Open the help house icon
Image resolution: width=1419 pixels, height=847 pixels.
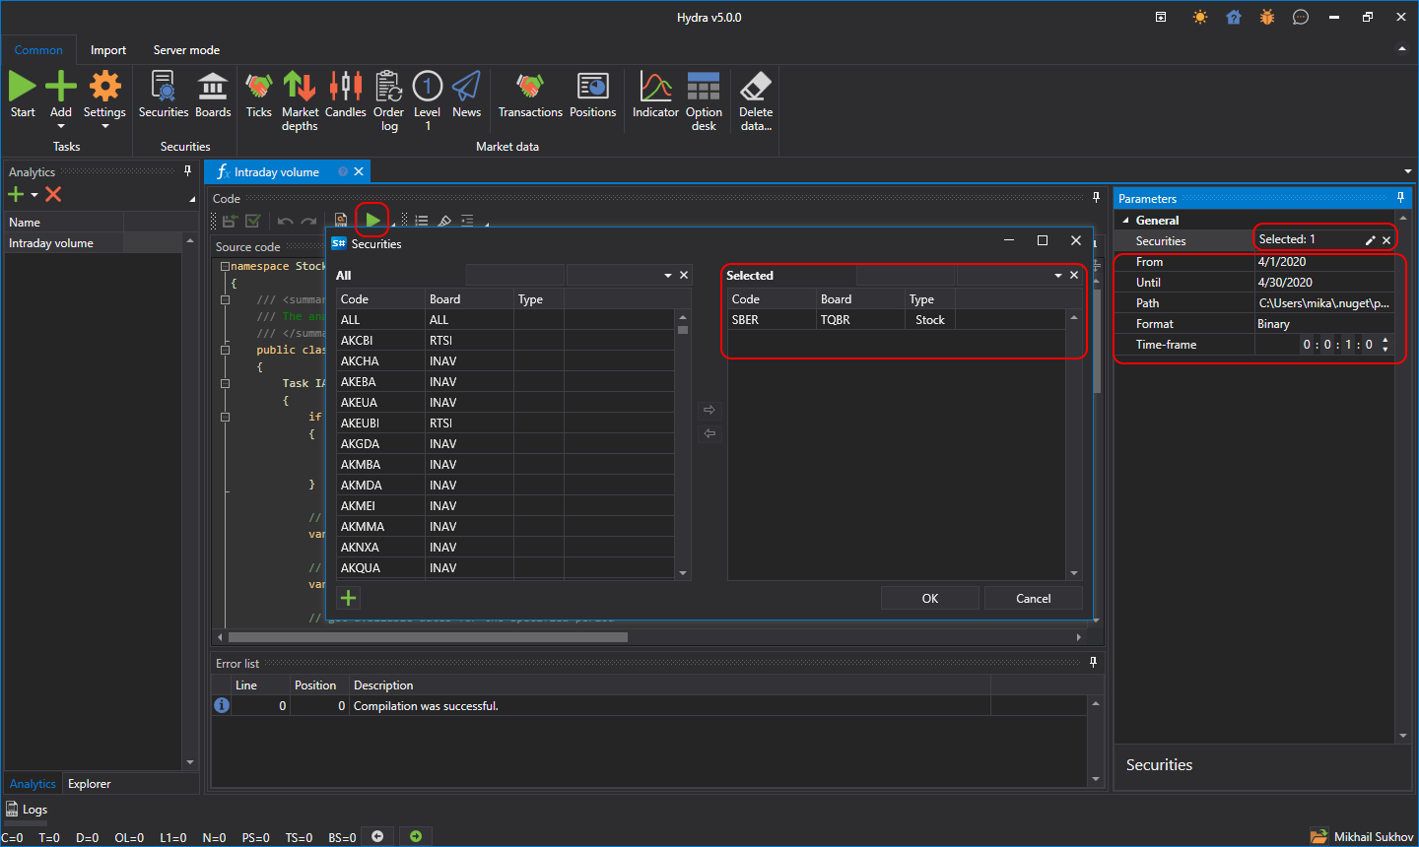1234,17
